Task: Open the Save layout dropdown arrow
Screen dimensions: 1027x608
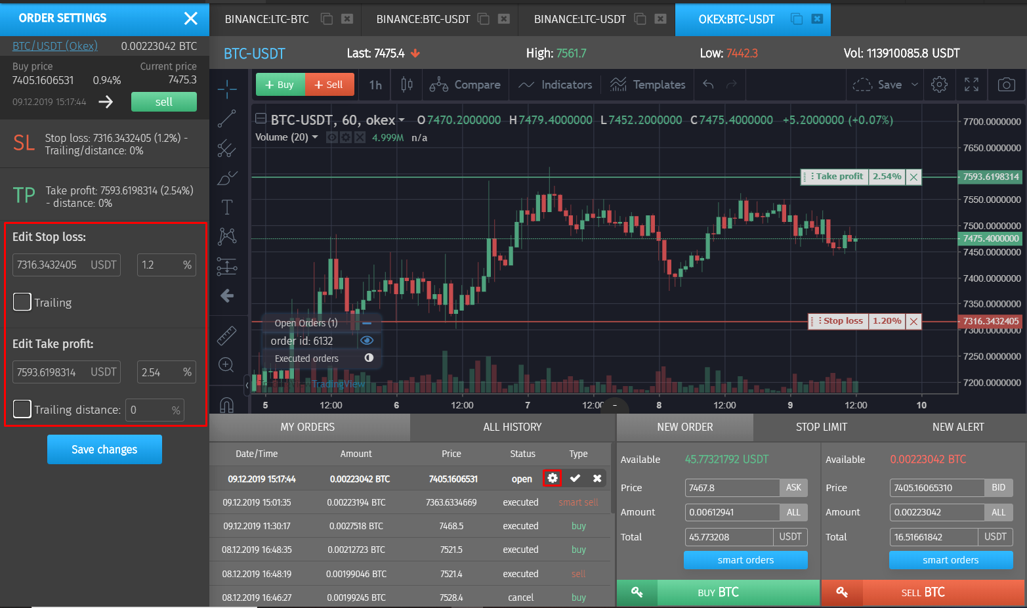Action: [914, 85]
